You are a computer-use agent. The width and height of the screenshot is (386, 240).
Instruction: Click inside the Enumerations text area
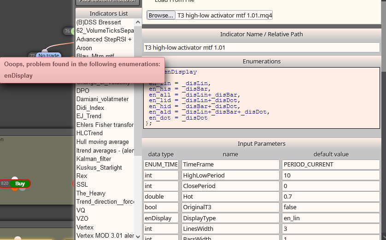(x=262, y=98)
